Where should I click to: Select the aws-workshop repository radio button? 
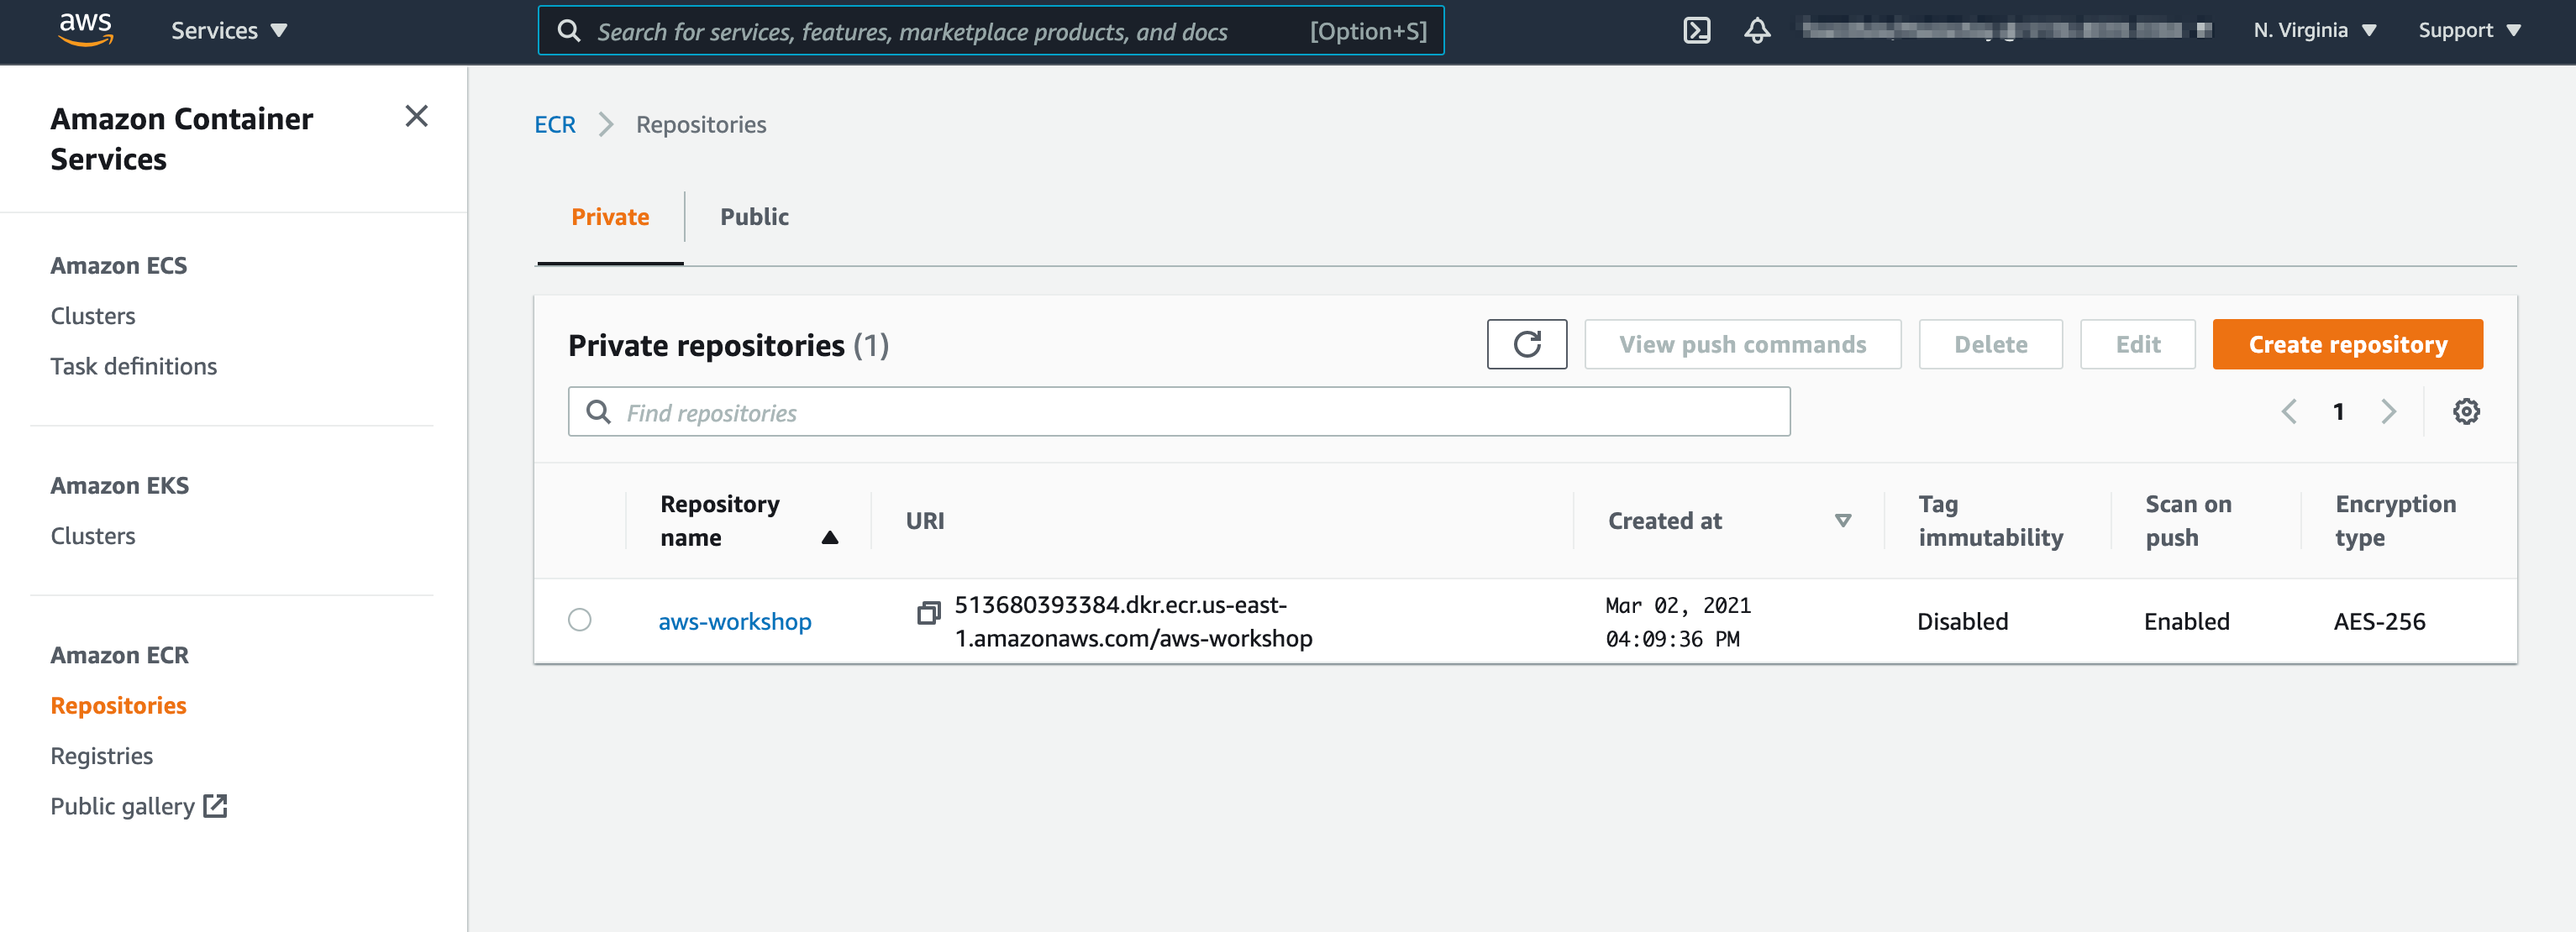579,620
